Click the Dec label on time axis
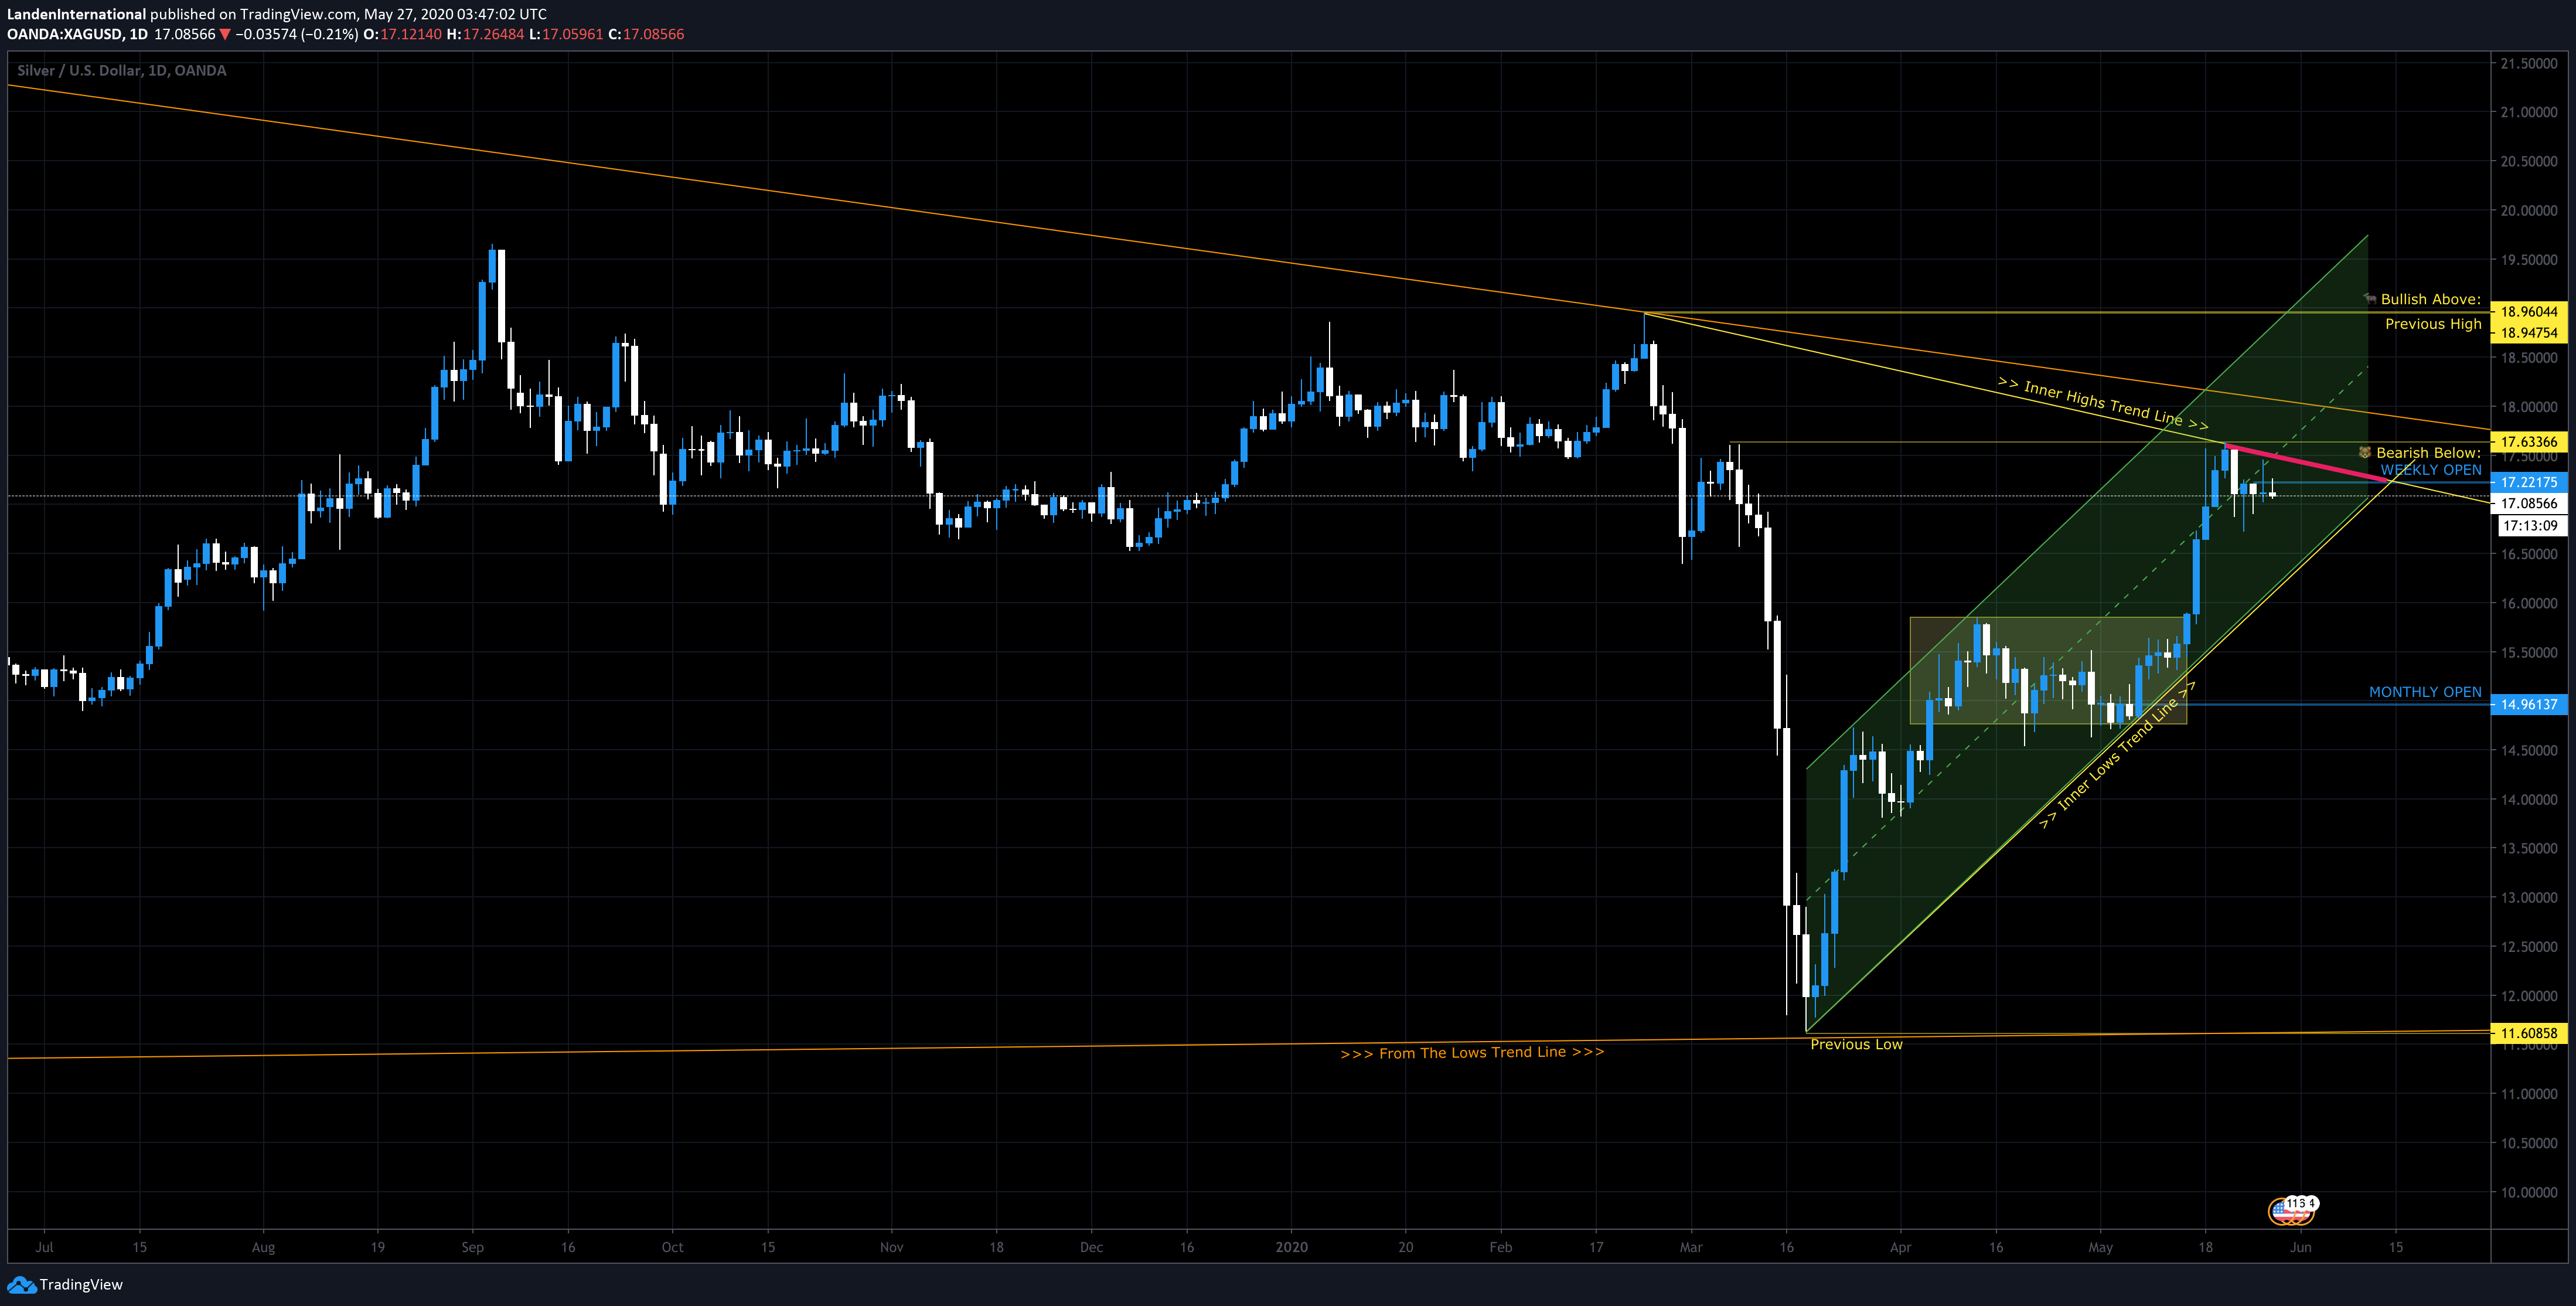2576x1306 pixels. (1091, 1247)
